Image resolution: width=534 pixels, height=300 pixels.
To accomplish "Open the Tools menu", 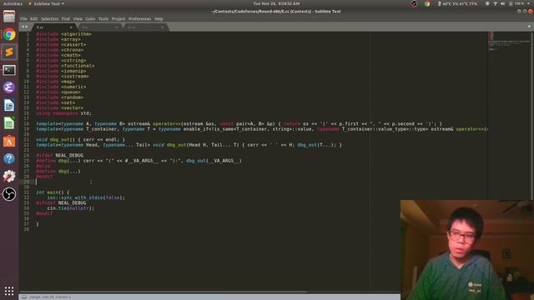I will pyautogui.click(x=103, y=19).
